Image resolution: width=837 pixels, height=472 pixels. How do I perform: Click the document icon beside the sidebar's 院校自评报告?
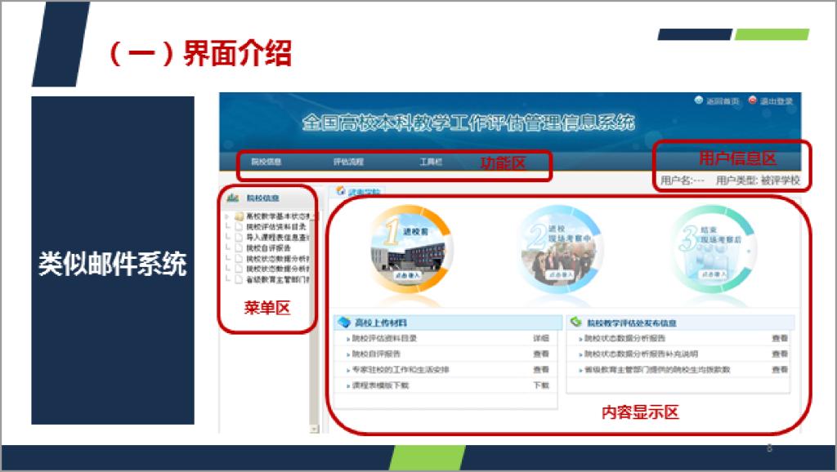pos(239,248)
